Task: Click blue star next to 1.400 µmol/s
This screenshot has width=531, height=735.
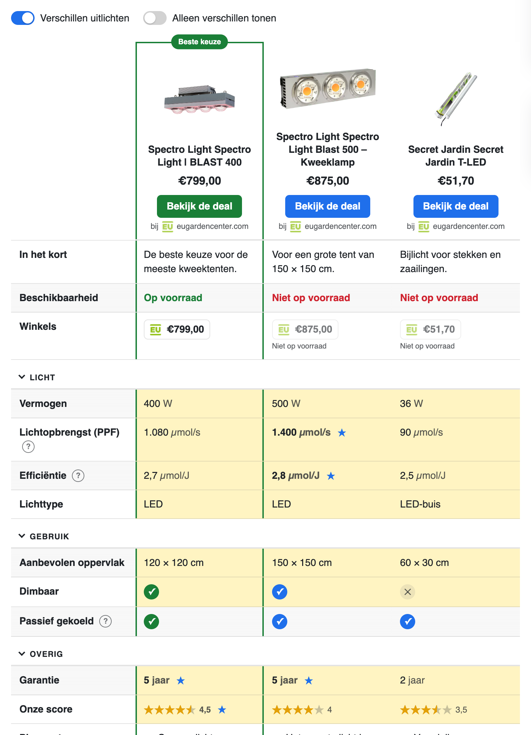Action: coord(342,432)
